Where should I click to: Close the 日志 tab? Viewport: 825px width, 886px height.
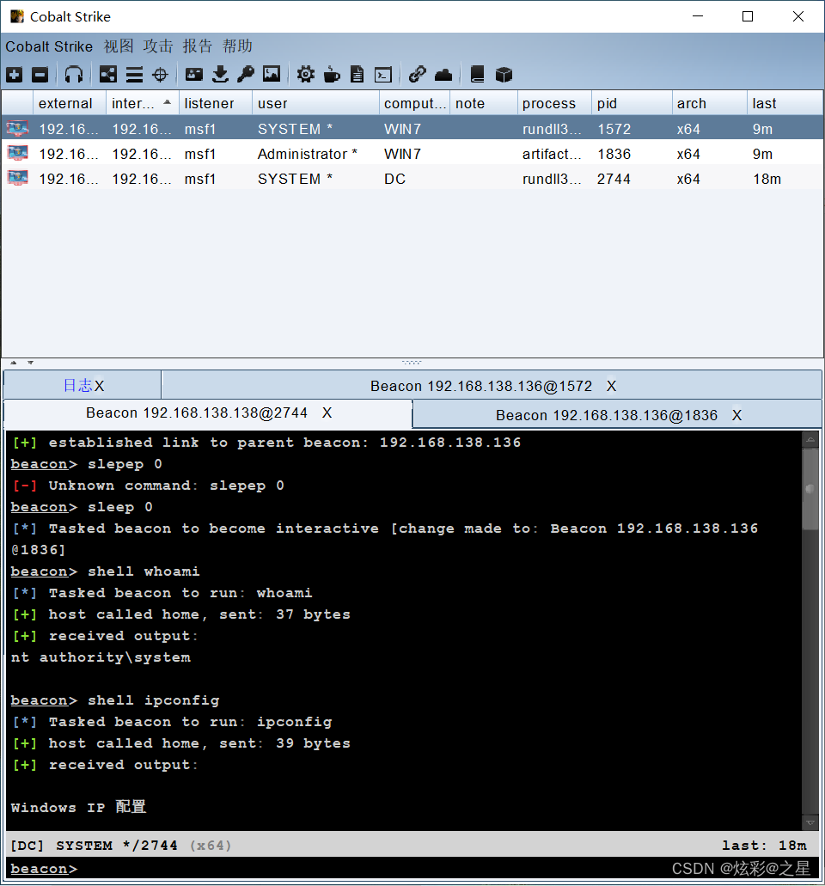pos(100,386)
